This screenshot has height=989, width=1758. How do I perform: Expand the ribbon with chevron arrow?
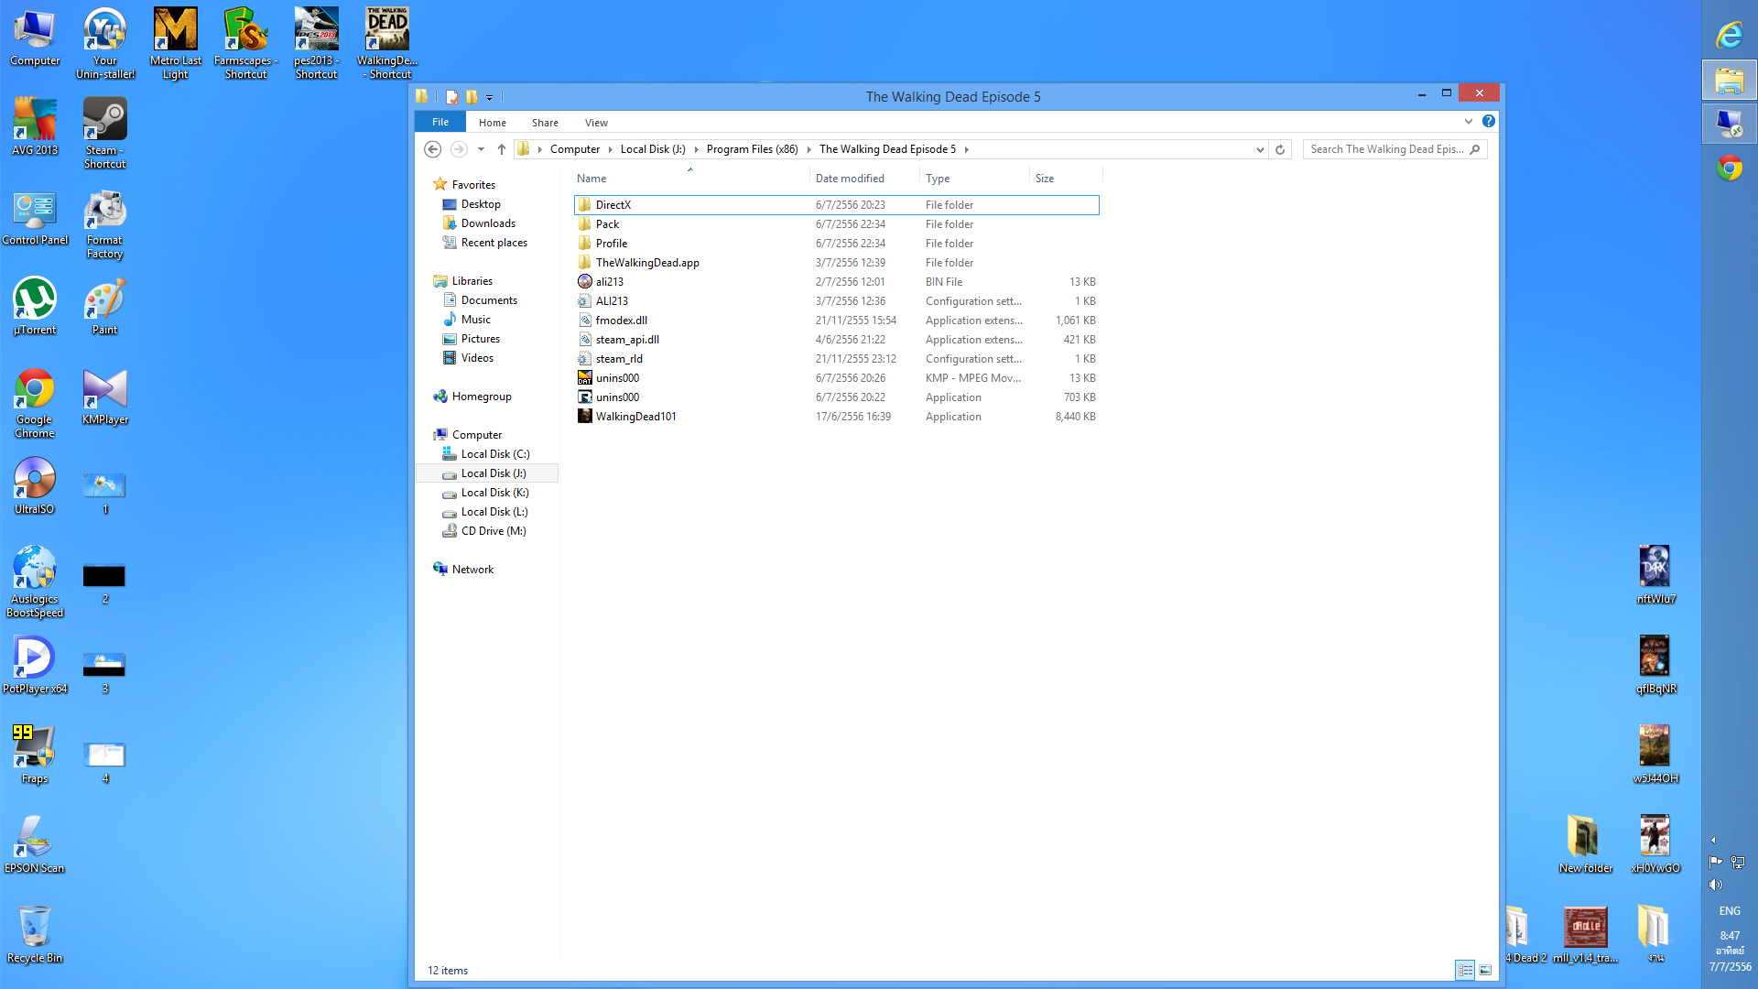click(x=1469, y=121)
